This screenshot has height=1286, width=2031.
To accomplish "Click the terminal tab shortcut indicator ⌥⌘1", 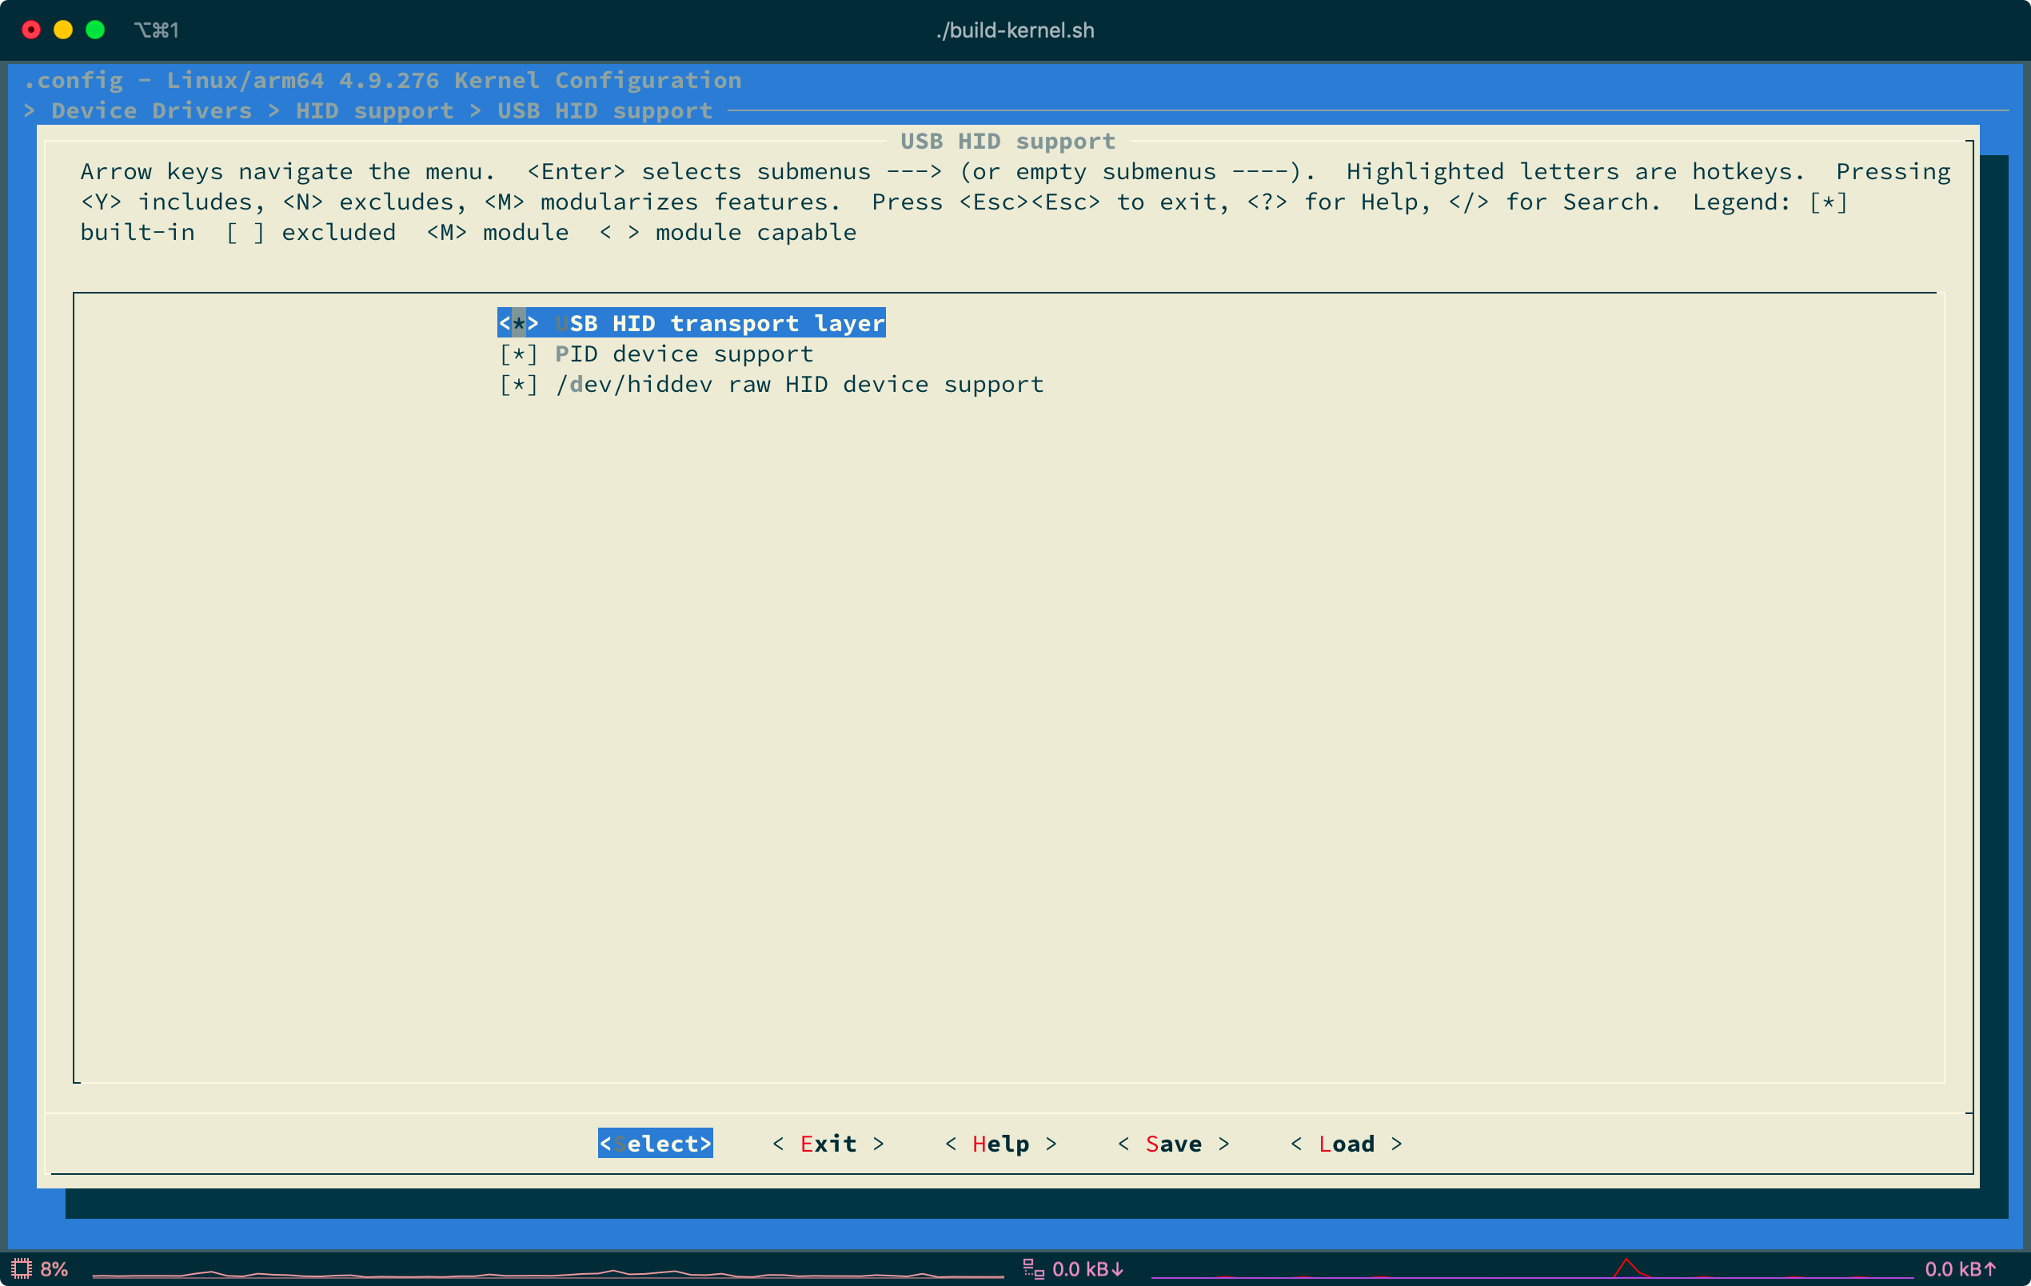I will click(157, 30).
